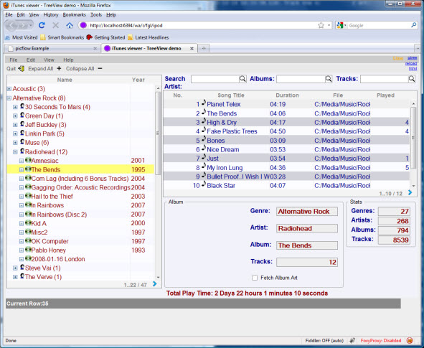This screenshot has height=348, width=424.
Task: Expand The Verve artist node
Action: (15, 277)
